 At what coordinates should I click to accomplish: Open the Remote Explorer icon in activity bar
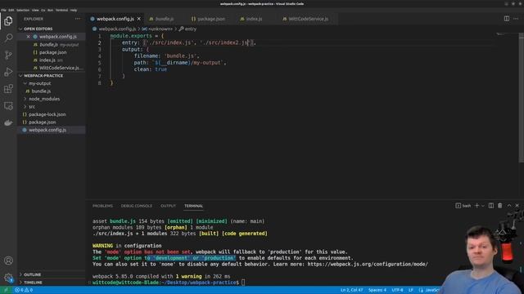[x=8, y=105]
